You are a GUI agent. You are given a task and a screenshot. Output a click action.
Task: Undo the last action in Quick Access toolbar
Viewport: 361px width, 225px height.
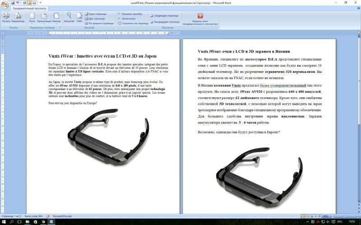(x=18, y=3)
